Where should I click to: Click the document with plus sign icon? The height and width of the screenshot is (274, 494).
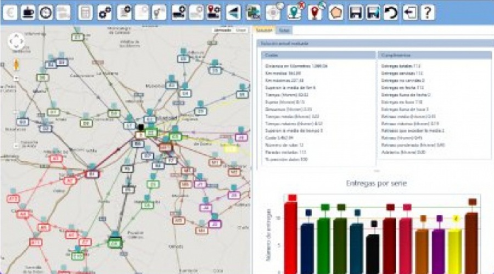tap(124, 13)
